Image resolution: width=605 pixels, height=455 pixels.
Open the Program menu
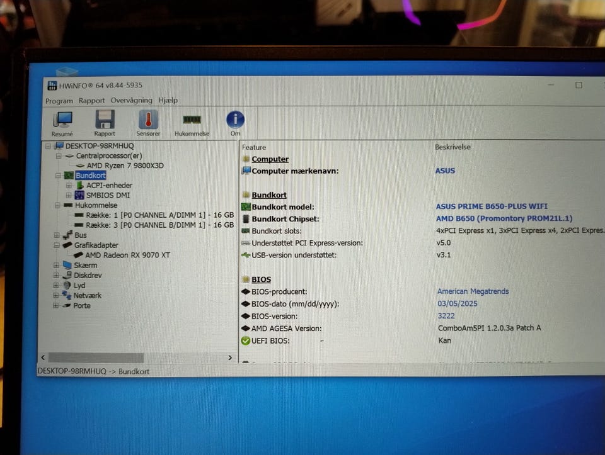tap(59, 101)
